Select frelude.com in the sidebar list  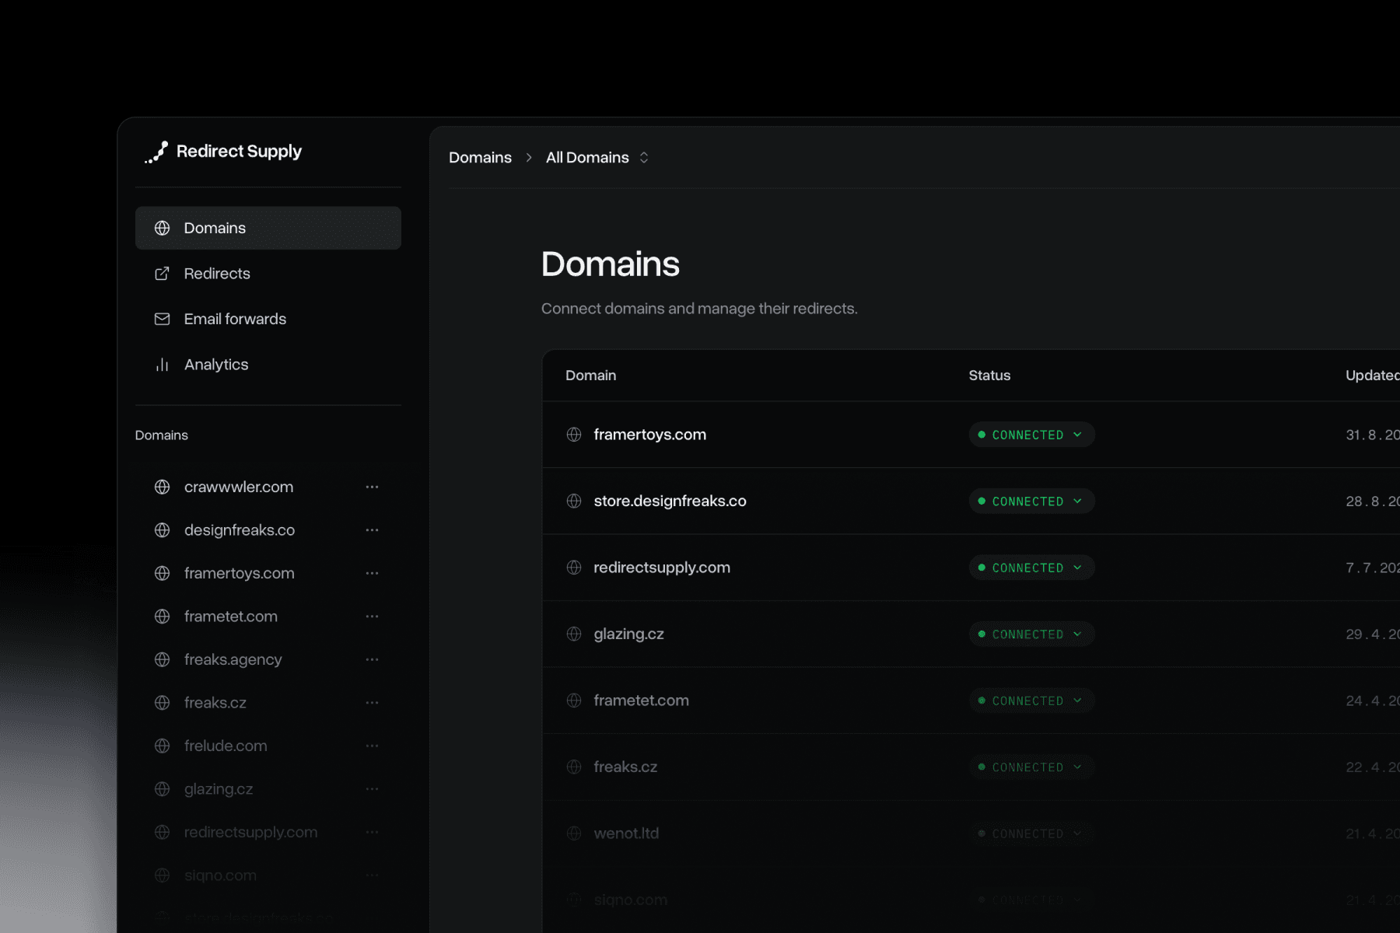point(226,746)
